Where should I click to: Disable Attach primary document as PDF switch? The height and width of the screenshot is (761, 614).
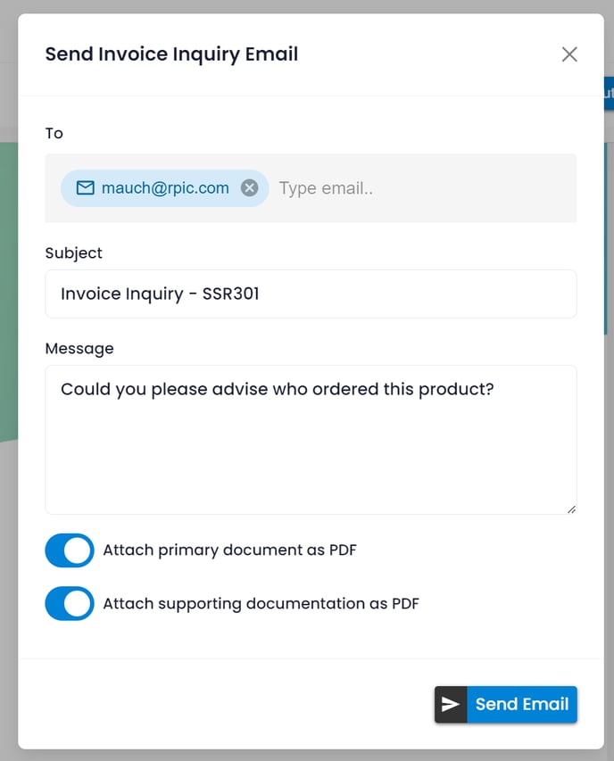[x=70, y=550]
